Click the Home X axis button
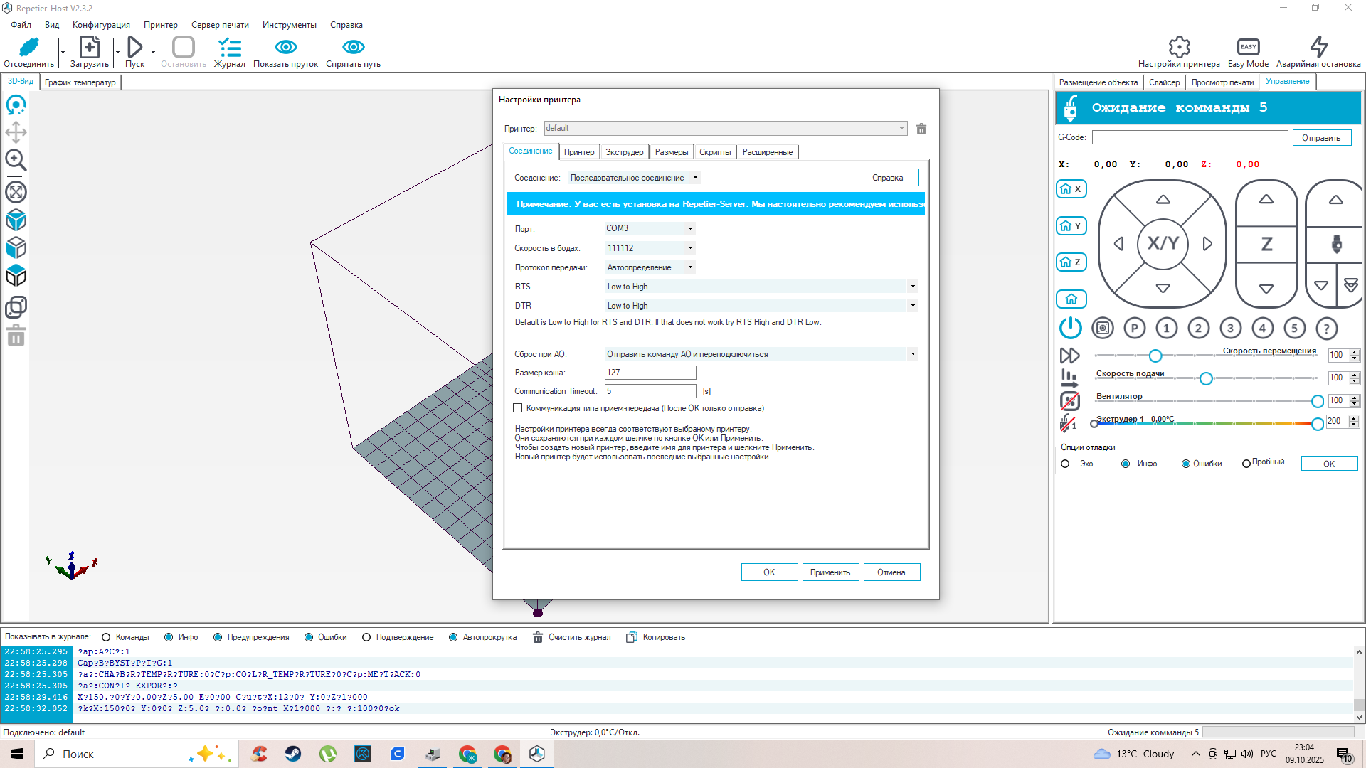This screenshot has width=1366, height=768. 1071,189
